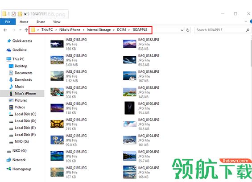Screen dimensions: 252x182
Task: Open Downloads in the navigation pane
Action: pyautogui.click(x=20, y=80)
